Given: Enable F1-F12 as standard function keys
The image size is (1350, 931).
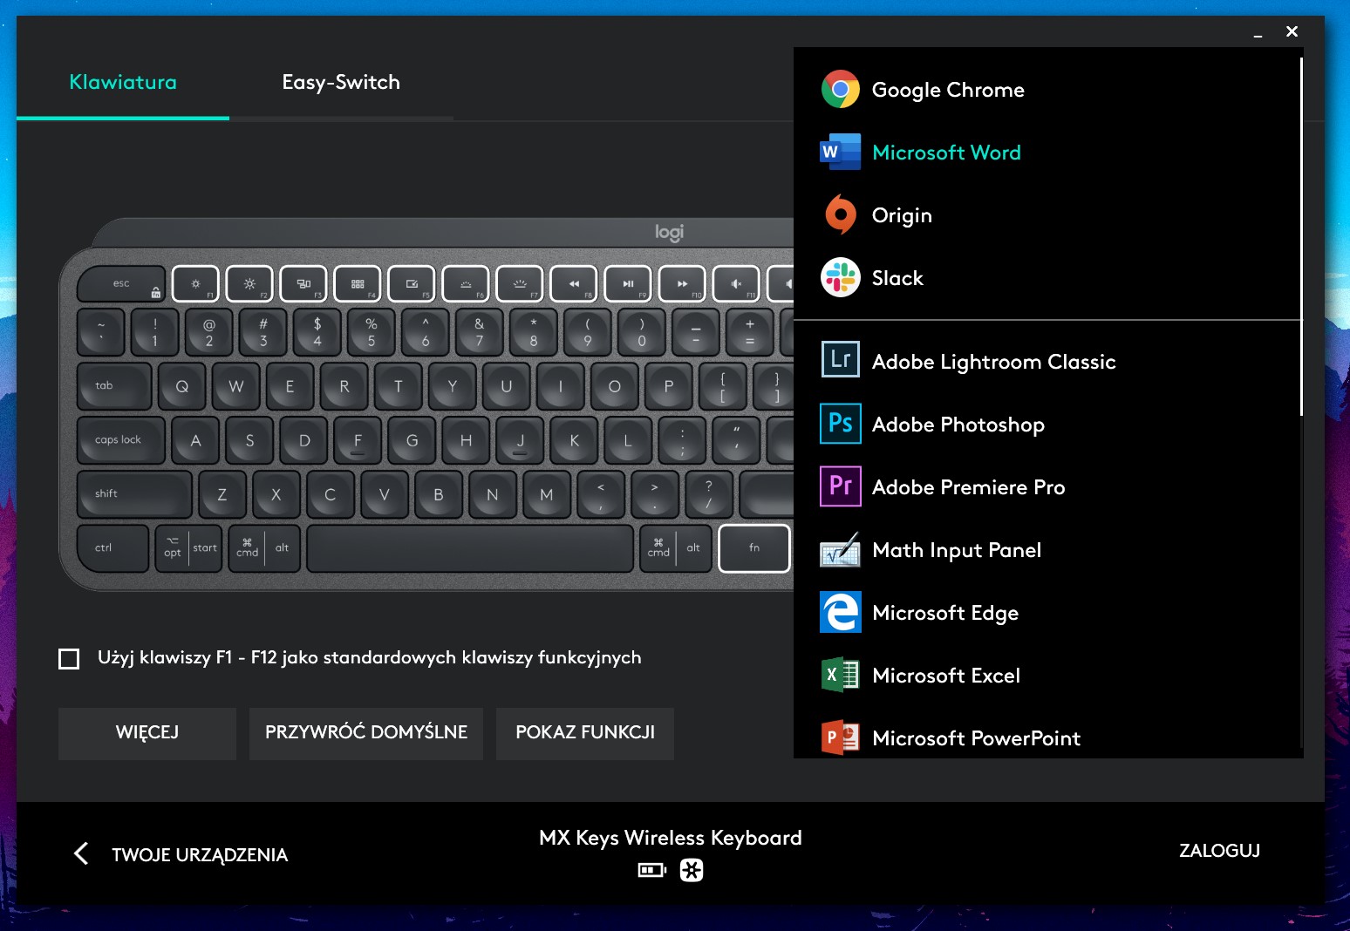Looking at the screenshot, I should coord(69,658).
